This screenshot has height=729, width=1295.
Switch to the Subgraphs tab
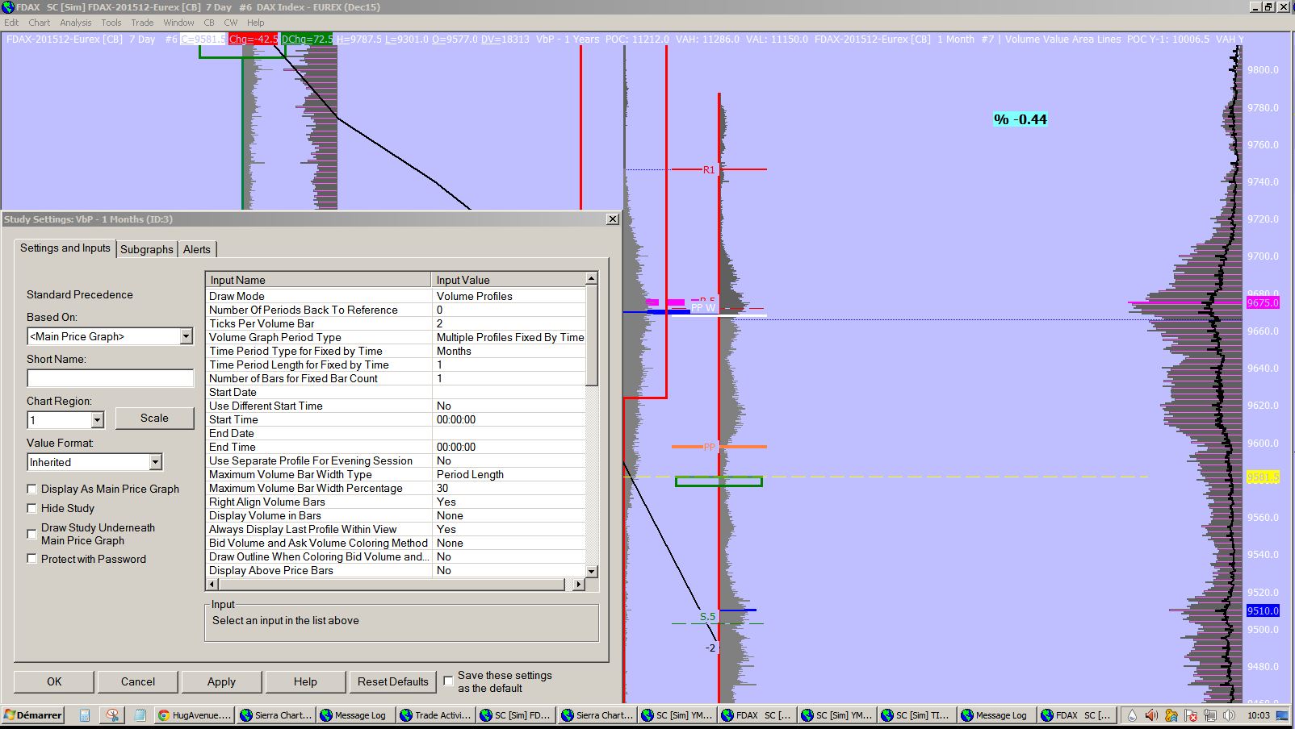[146, 249]
